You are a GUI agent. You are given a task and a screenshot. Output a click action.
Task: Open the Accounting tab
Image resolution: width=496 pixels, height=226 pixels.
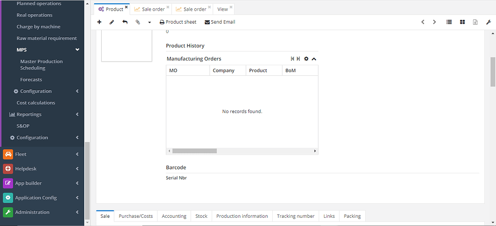174,216
